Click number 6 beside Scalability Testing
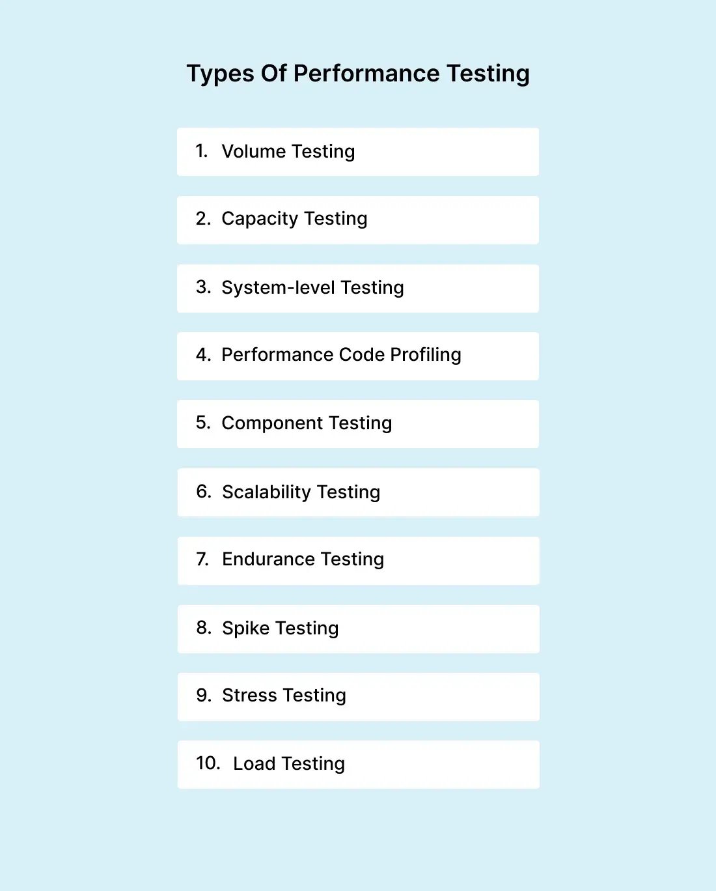 [204, 492]
